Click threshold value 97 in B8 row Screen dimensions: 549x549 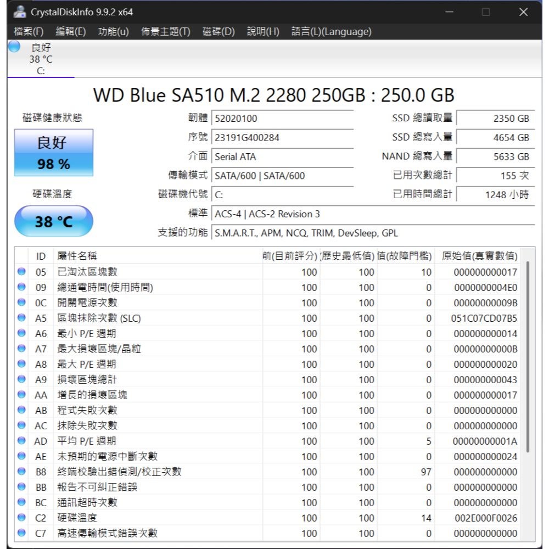pos(426,472)
